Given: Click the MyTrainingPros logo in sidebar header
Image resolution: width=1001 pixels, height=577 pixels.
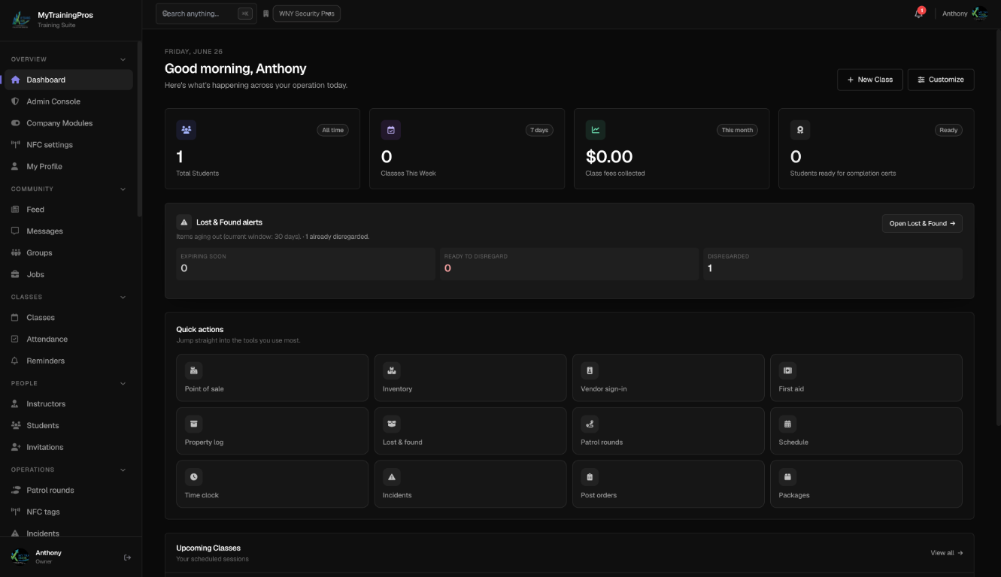Looking at the screenshot, I should tap(20, 20).
